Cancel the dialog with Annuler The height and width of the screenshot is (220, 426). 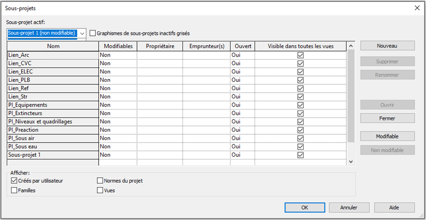[x=349, y=207]
